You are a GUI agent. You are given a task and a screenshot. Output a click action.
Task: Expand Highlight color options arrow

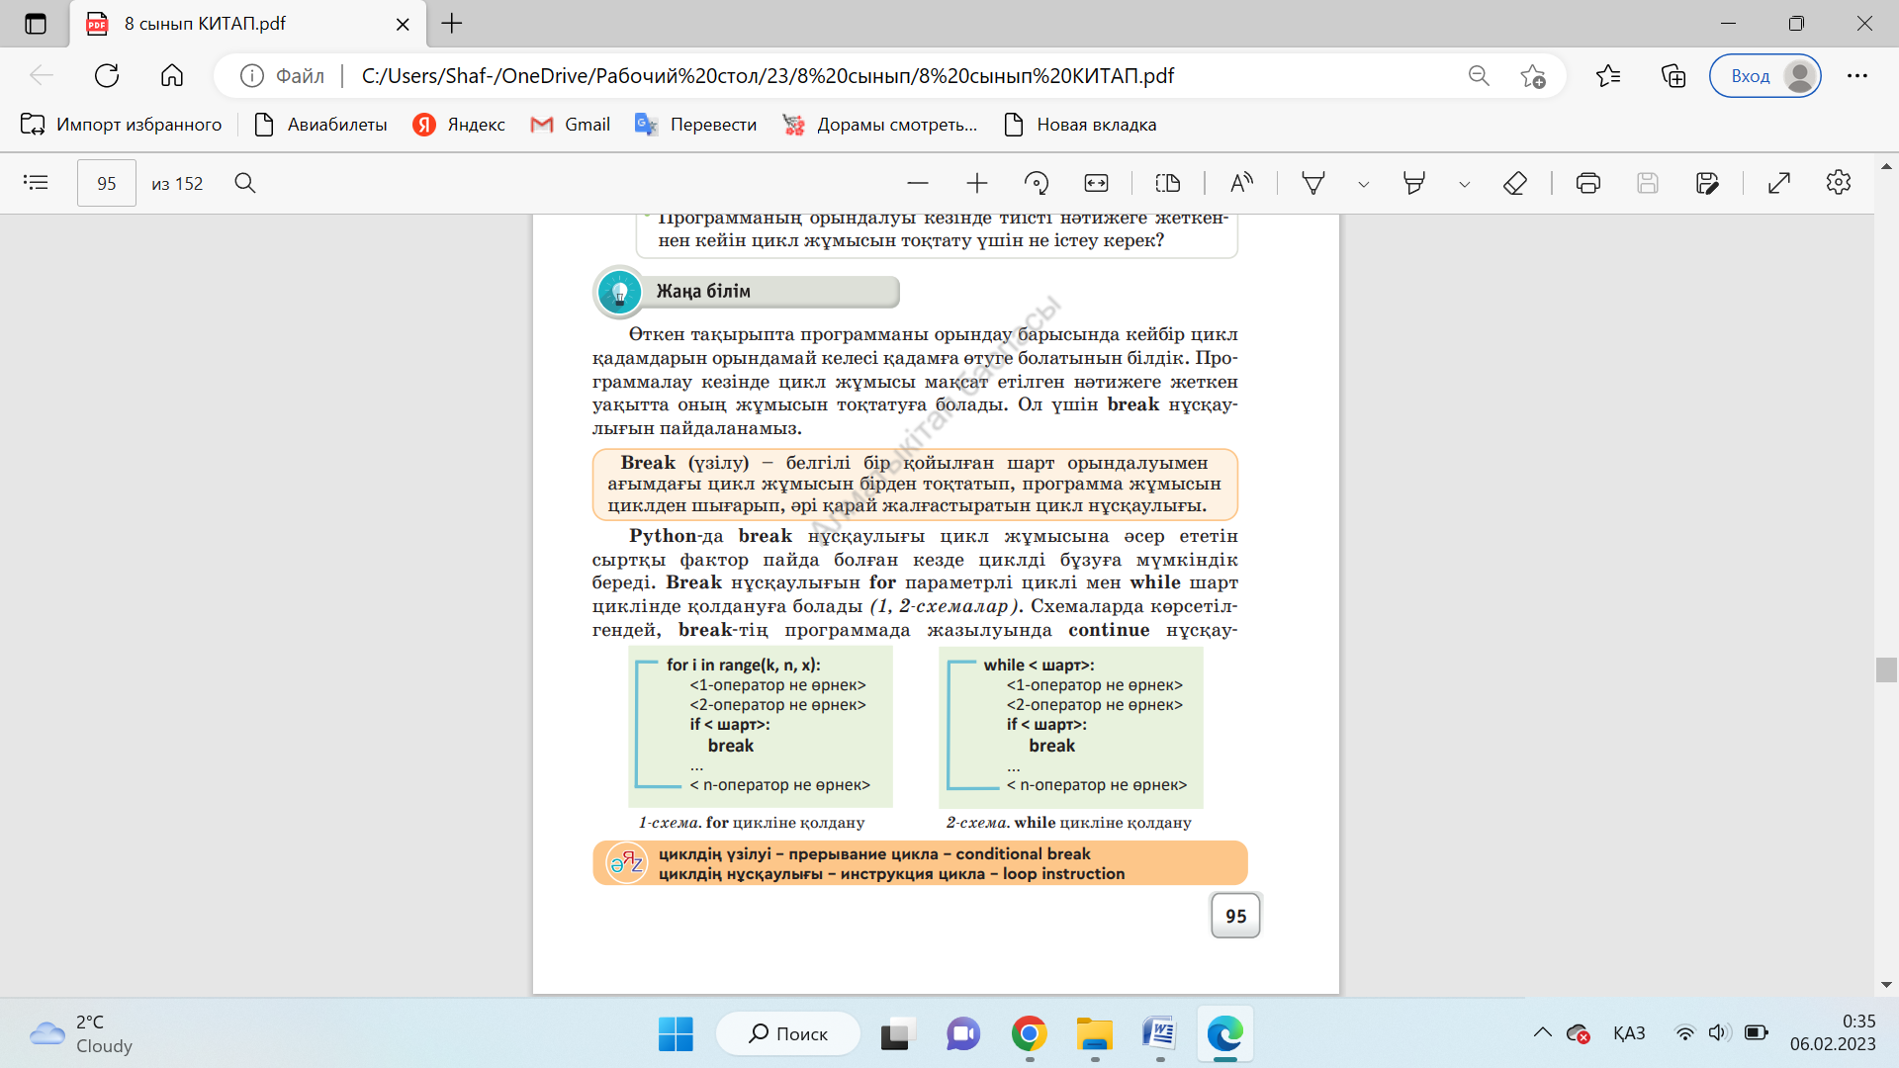click(1464, 184)
